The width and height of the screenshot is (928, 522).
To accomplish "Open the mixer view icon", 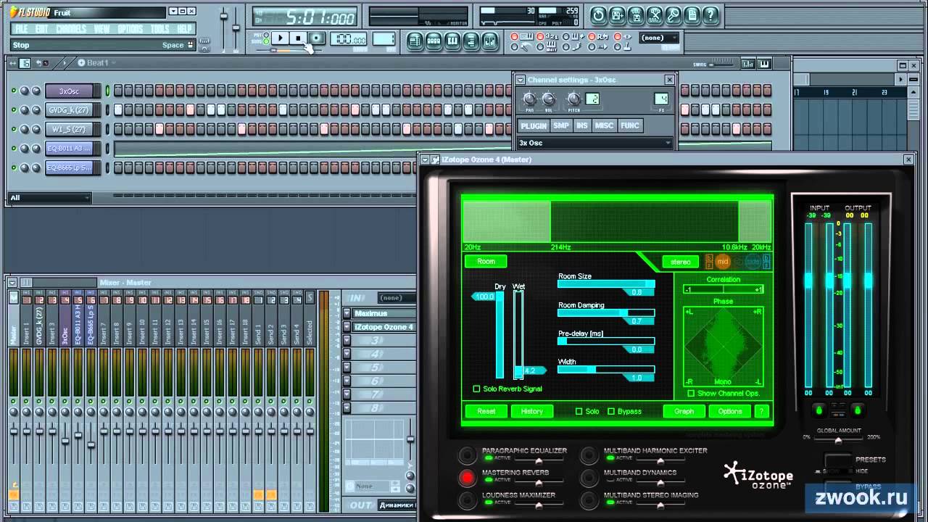I will click(x=490, y=41).
